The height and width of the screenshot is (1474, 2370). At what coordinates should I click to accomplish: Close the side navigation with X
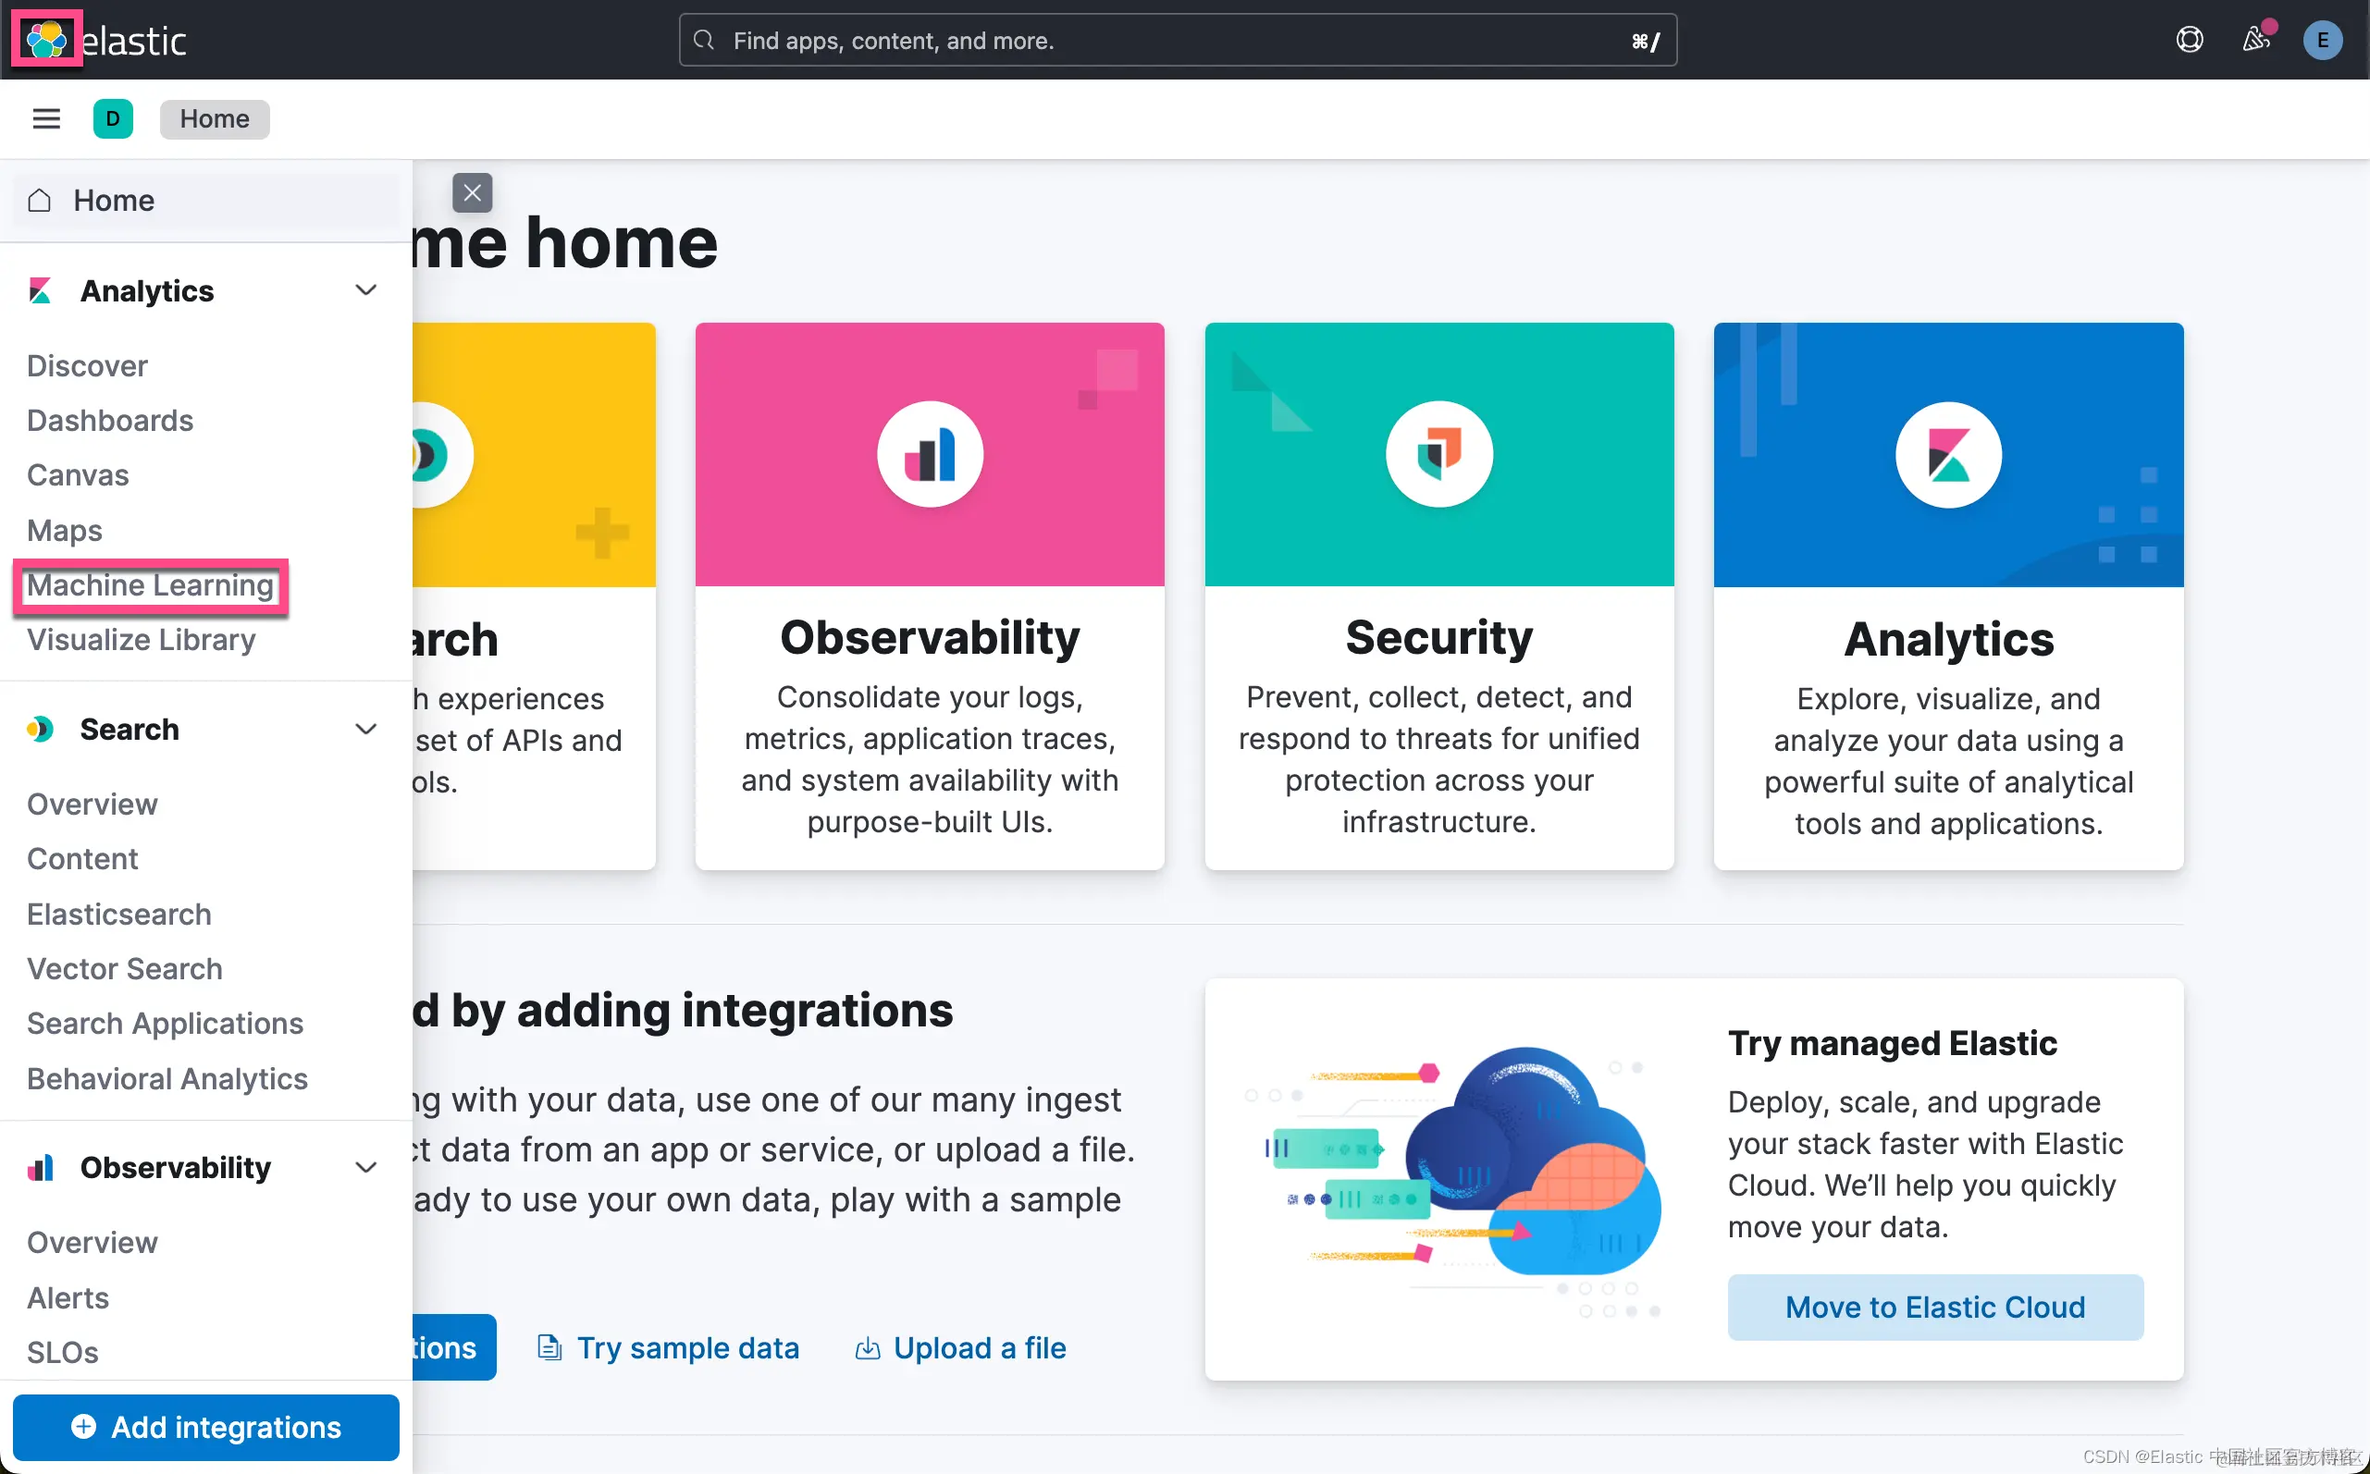pyautogui.click(x=472, y=193)
